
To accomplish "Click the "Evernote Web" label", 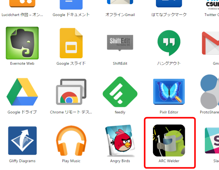I will pos(22,64).
